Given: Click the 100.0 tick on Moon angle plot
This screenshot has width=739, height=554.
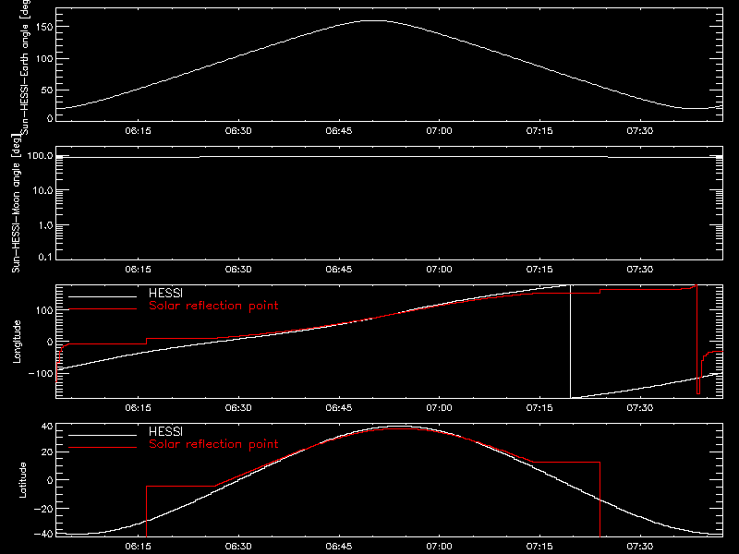Looking at the screenshot, I should [x=40, y=156].
